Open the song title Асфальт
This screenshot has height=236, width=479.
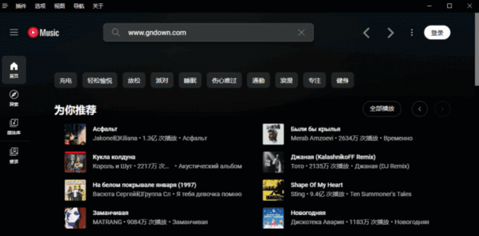(105, 129)
